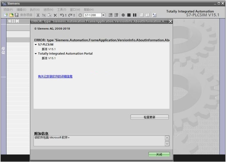The height and width of the screenshot is (162, 226).
Task: Click the PLCSIM app icon in title bar
Action: click(x=4, y=3)
